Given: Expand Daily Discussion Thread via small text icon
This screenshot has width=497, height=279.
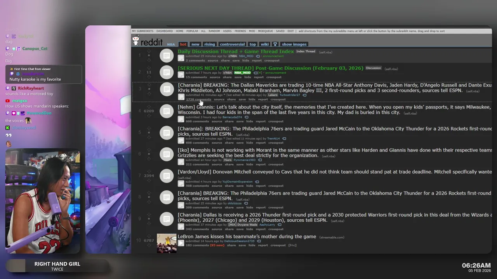Looking at the screenshot, I should [181, 58].
